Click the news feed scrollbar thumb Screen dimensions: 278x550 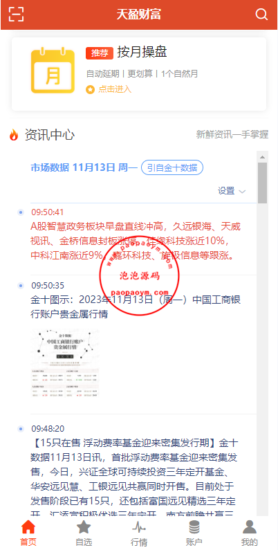(x=262, y=183)
